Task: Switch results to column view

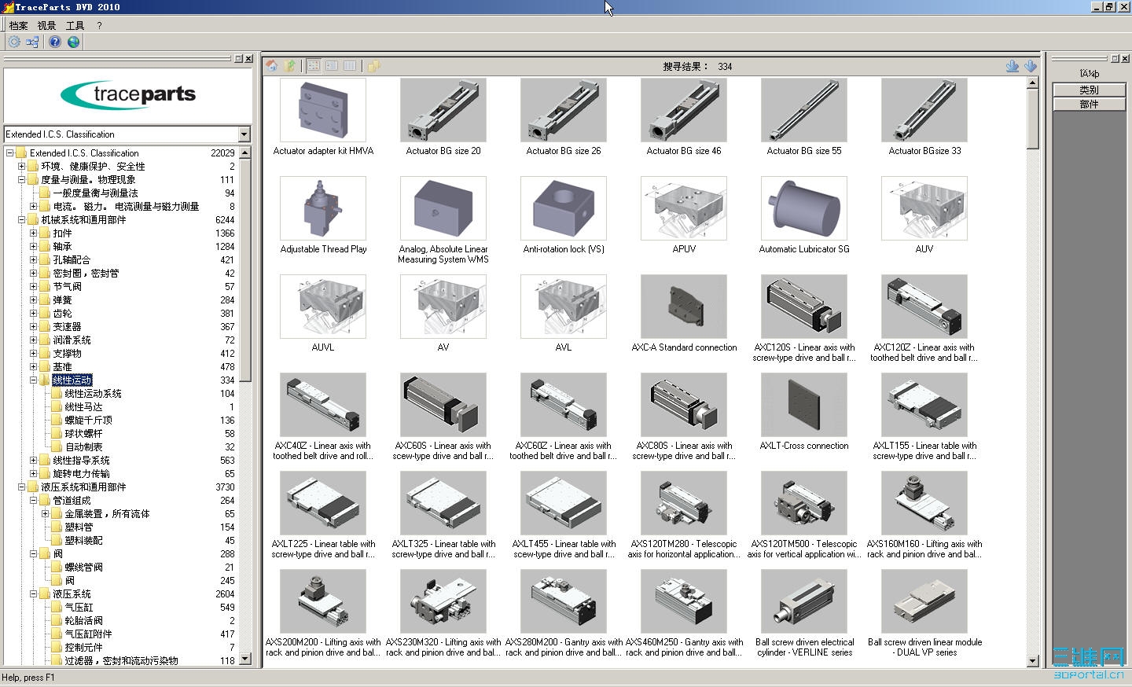Action: pos(350,66)
